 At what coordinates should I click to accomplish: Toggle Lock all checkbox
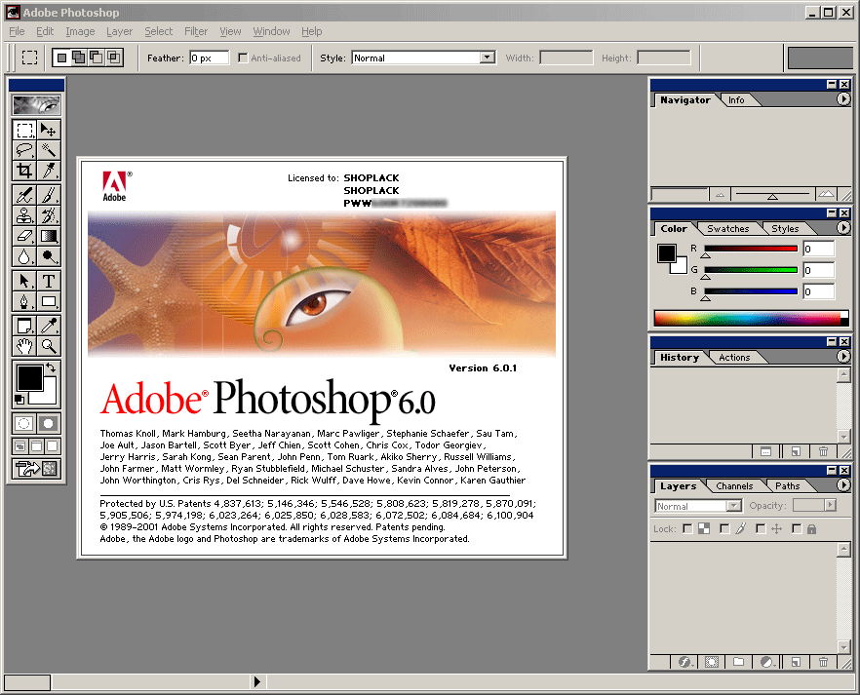pos(797,528)
